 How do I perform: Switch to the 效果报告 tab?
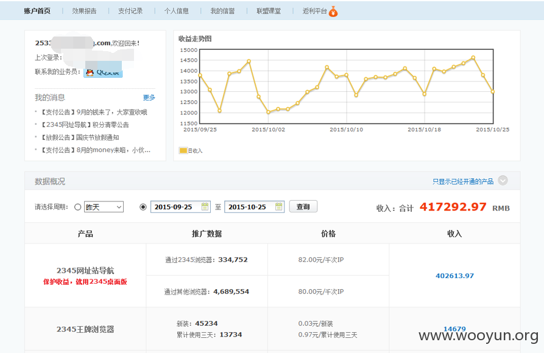coord(84,11)
